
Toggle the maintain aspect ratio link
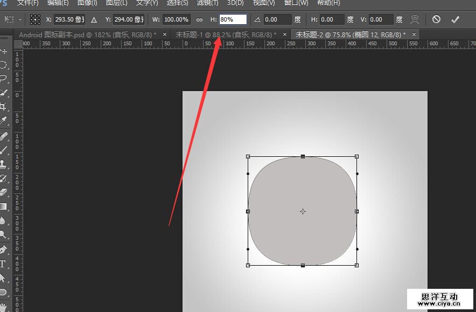click(199, 19)
